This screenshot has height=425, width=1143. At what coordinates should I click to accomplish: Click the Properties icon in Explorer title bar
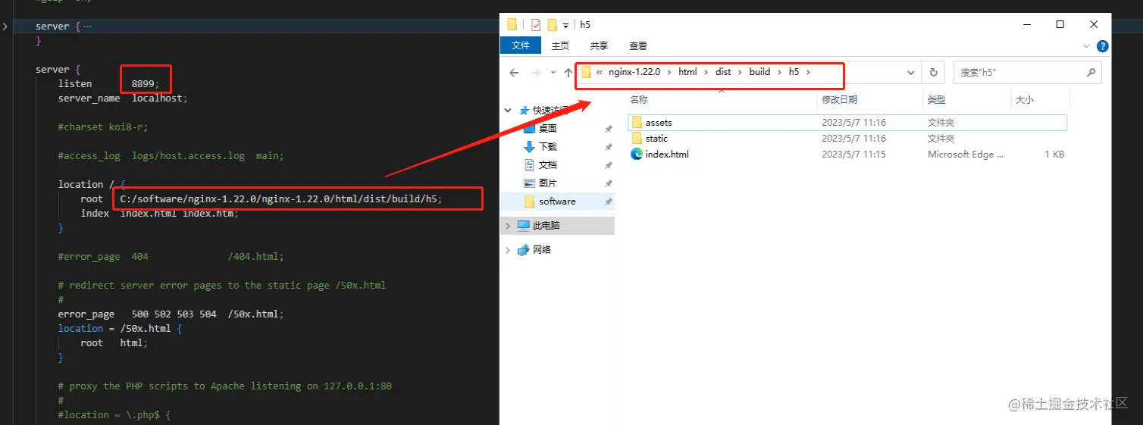pyautogui.click(x=536, y=24)
